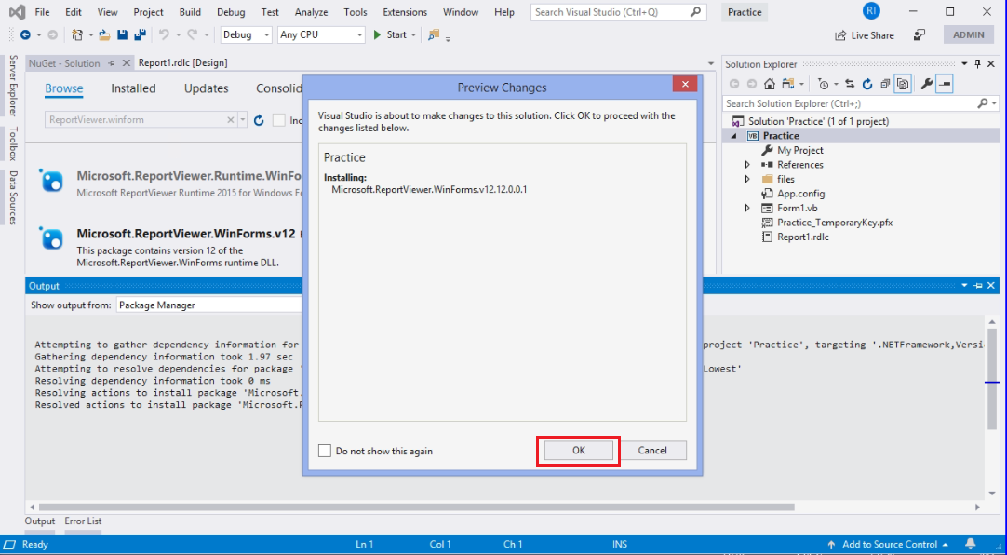The image size is (1007, 555).
Task: Select the Sync with Active Document icon
Action: pyautogui.click(x=851, y=84)
